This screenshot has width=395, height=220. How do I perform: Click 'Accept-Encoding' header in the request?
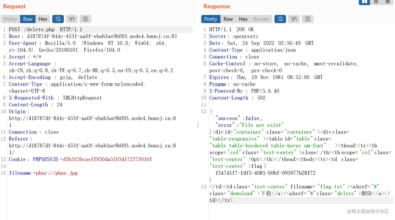point(30,77)
